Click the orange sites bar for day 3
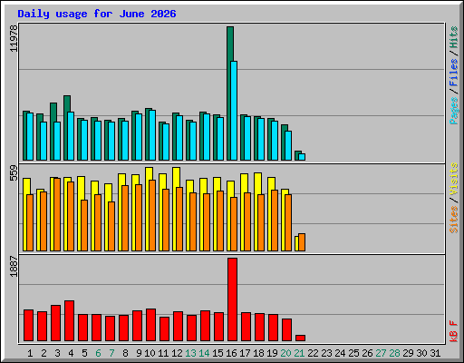 (57, 214)
